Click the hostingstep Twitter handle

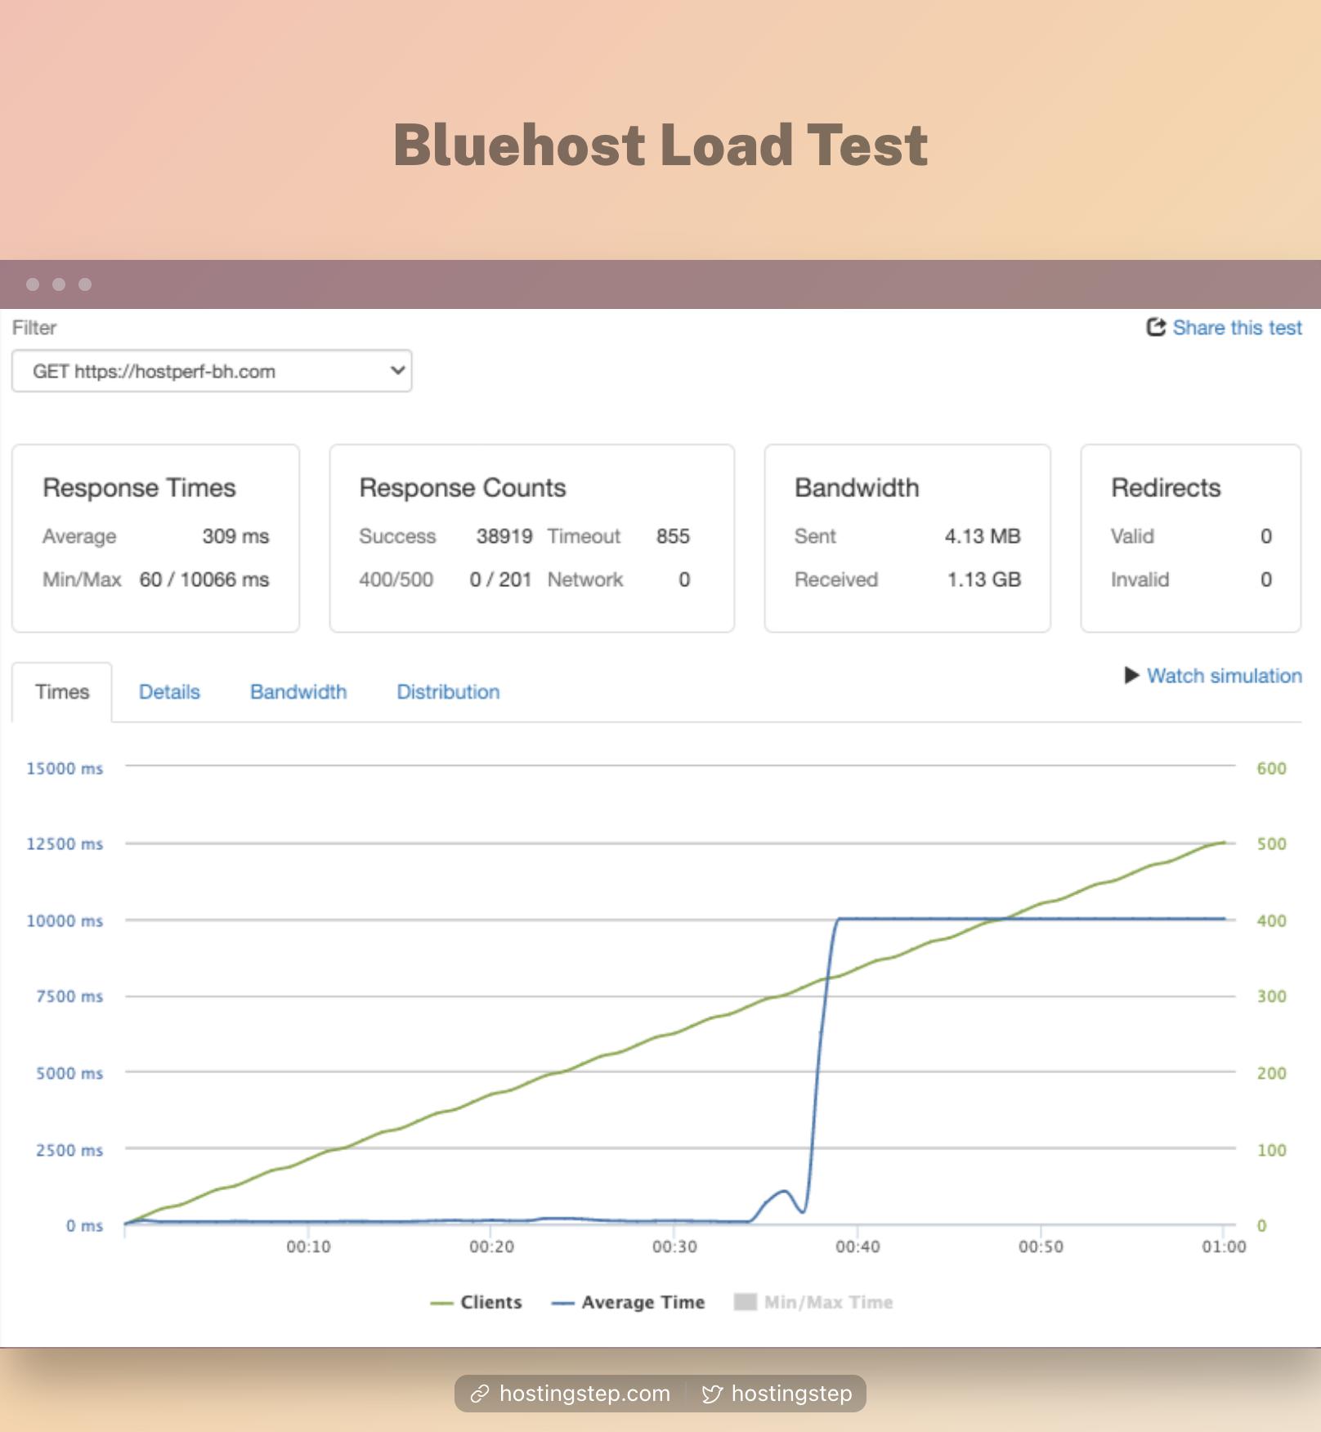791,1394
